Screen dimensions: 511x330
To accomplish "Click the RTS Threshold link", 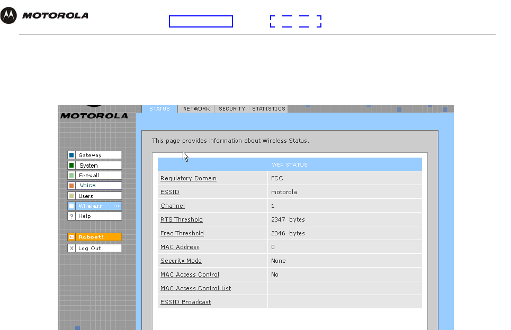I will point(182,219).
